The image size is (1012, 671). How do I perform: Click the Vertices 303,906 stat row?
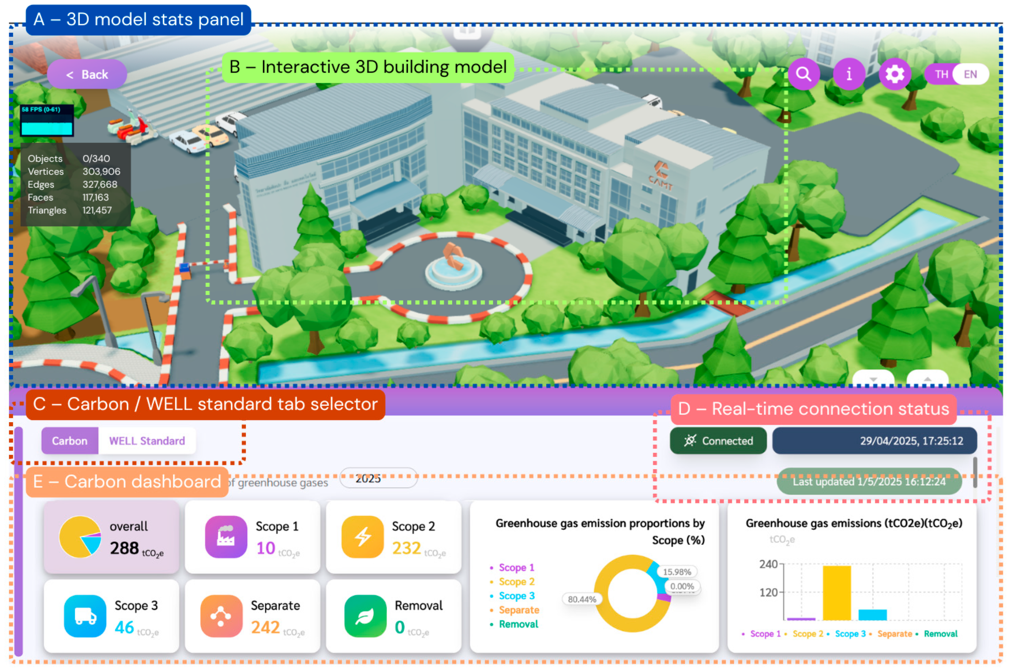click(74, 171)
